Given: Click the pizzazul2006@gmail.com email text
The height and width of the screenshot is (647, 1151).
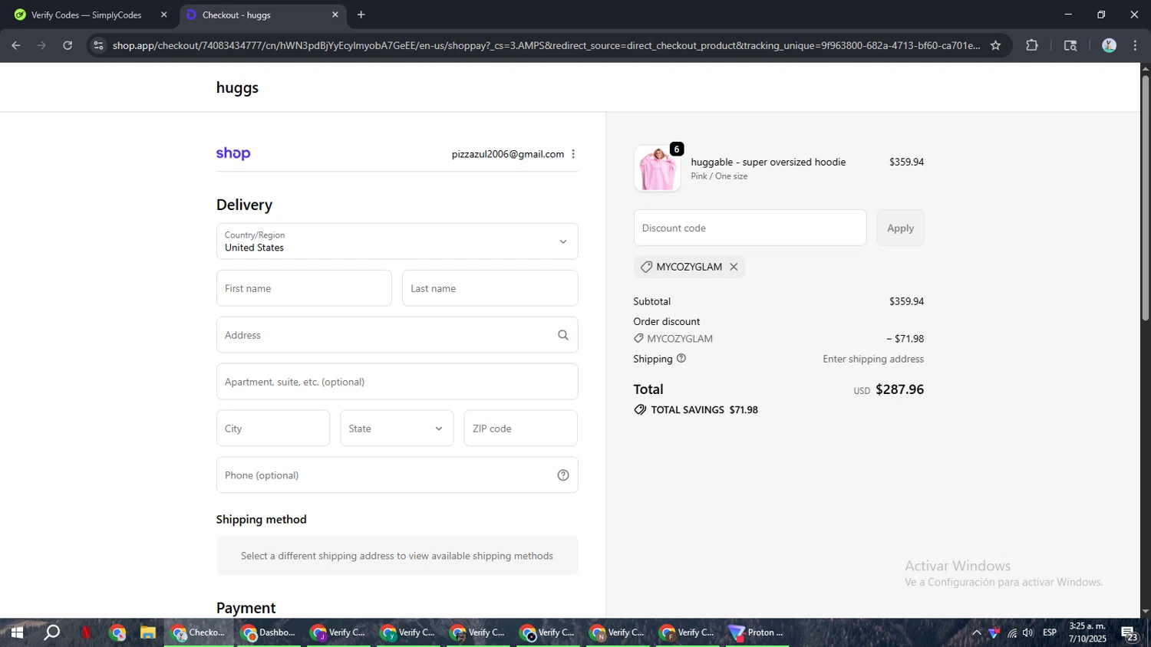Looking at the screenshot, I should (507, 154).
